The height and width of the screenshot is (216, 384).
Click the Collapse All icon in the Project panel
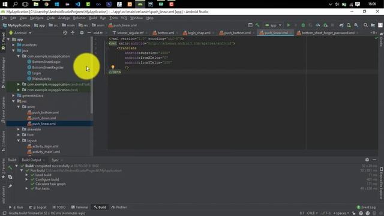pos(73,32)
